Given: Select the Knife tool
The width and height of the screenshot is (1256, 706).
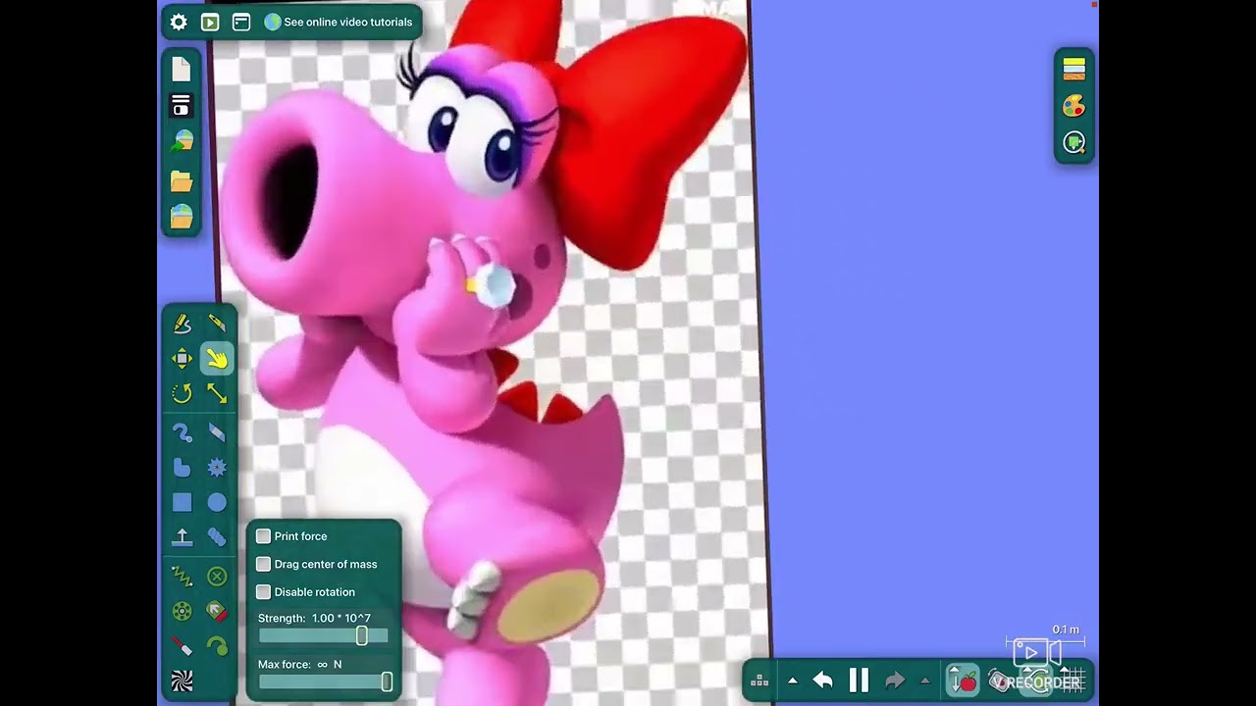Looking at the screenshot, I should click(x=217, y=324).
